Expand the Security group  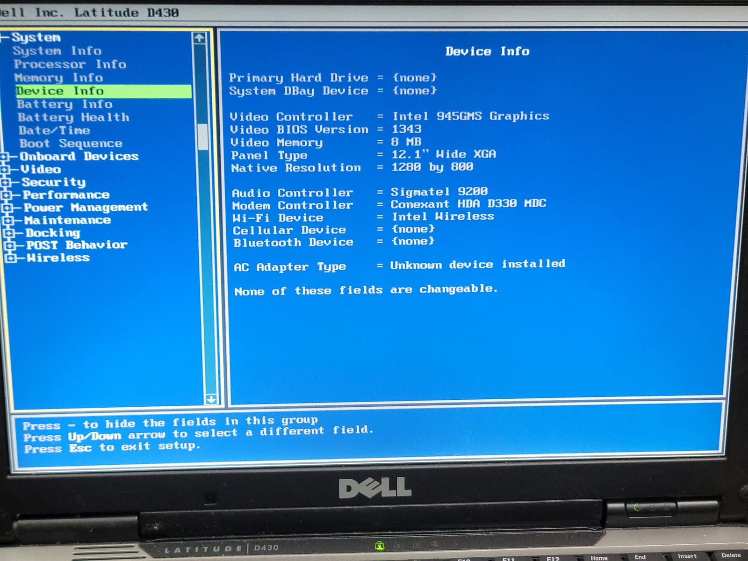6,182
